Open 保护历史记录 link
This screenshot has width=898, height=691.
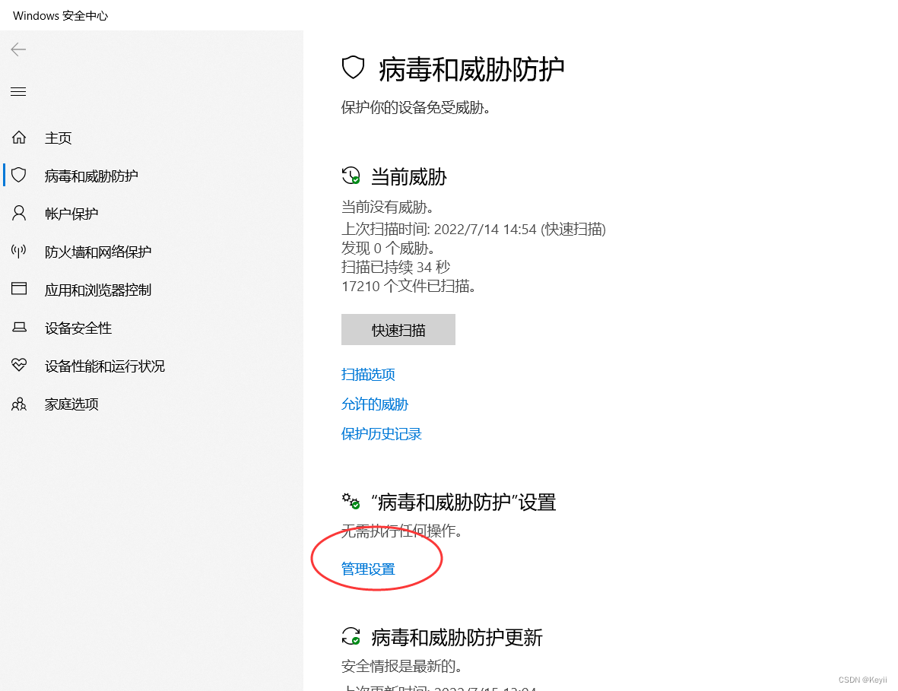point(382,434)
